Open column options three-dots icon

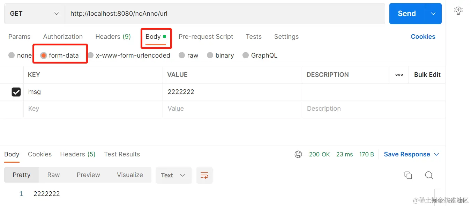[399, 75]
